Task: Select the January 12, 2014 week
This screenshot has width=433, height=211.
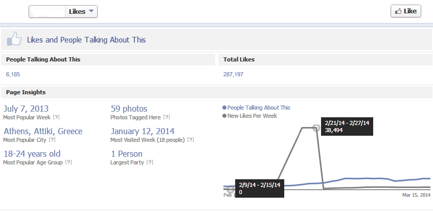Action: coord(143,131)
